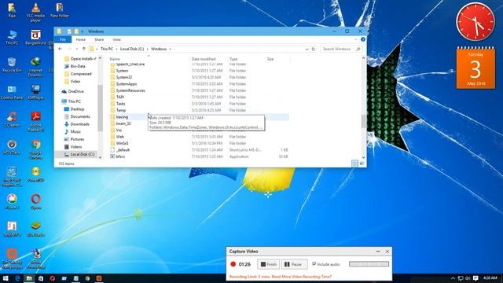Show hidden system tray icons
This screenshot has height=283, width=503.
click(x=453, y=278)
